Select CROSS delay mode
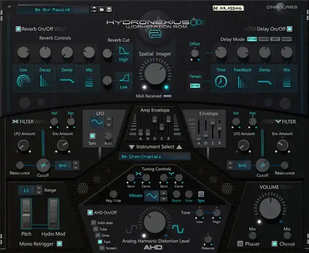 click(x=263, y=39)
